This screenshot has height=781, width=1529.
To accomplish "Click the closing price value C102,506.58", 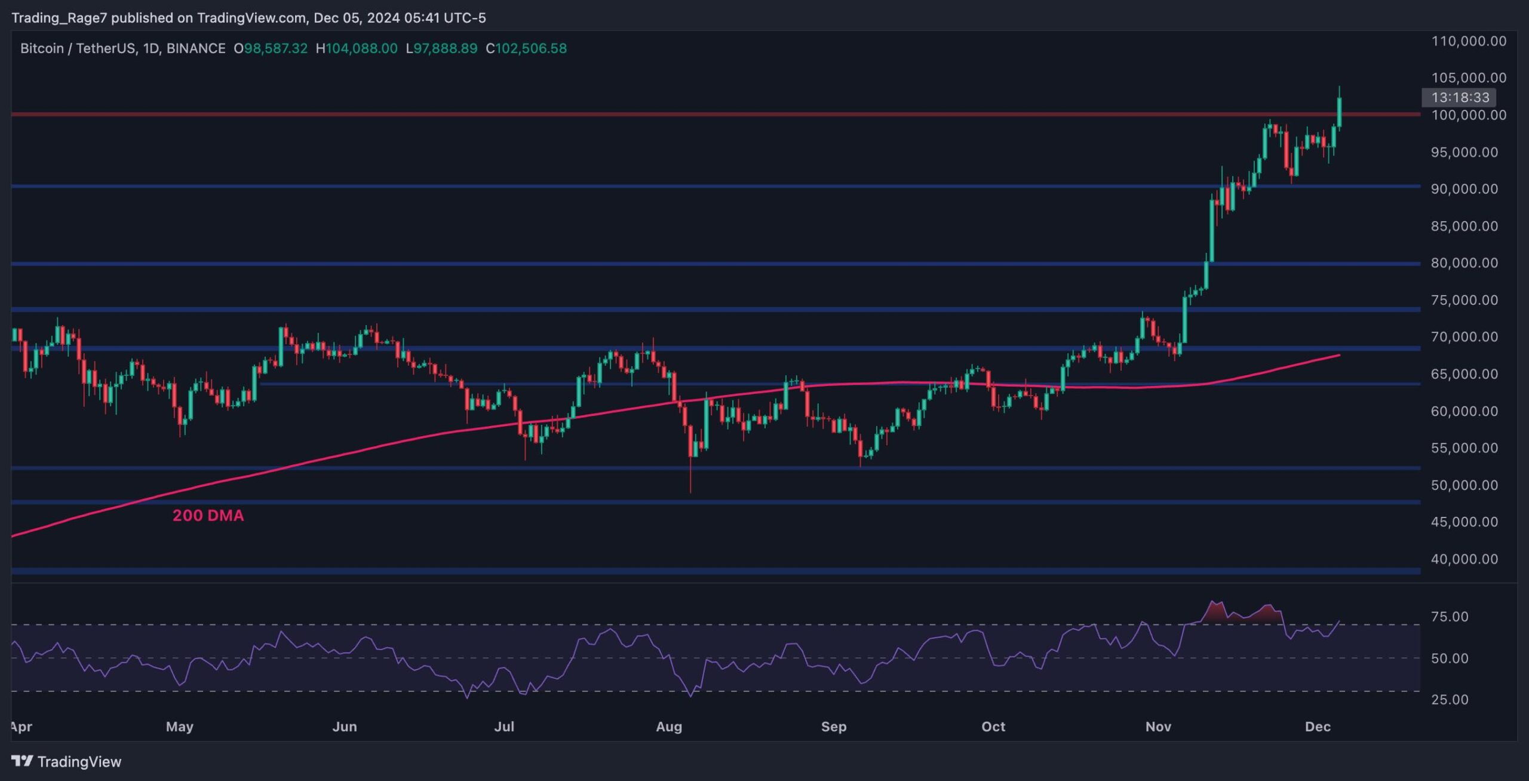I will [526, 48].
